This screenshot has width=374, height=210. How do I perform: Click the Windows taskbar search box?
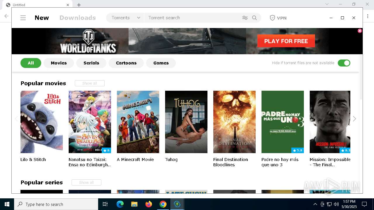click(x=56, y=204)
